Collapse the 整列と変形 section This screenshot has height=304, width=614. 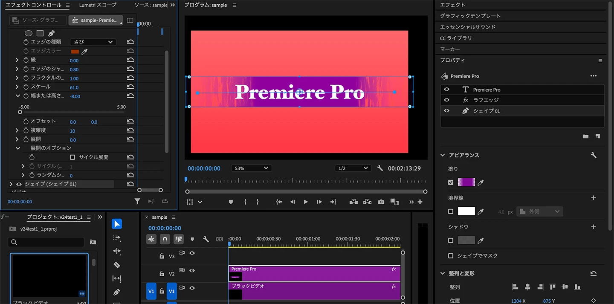point(443,273)
